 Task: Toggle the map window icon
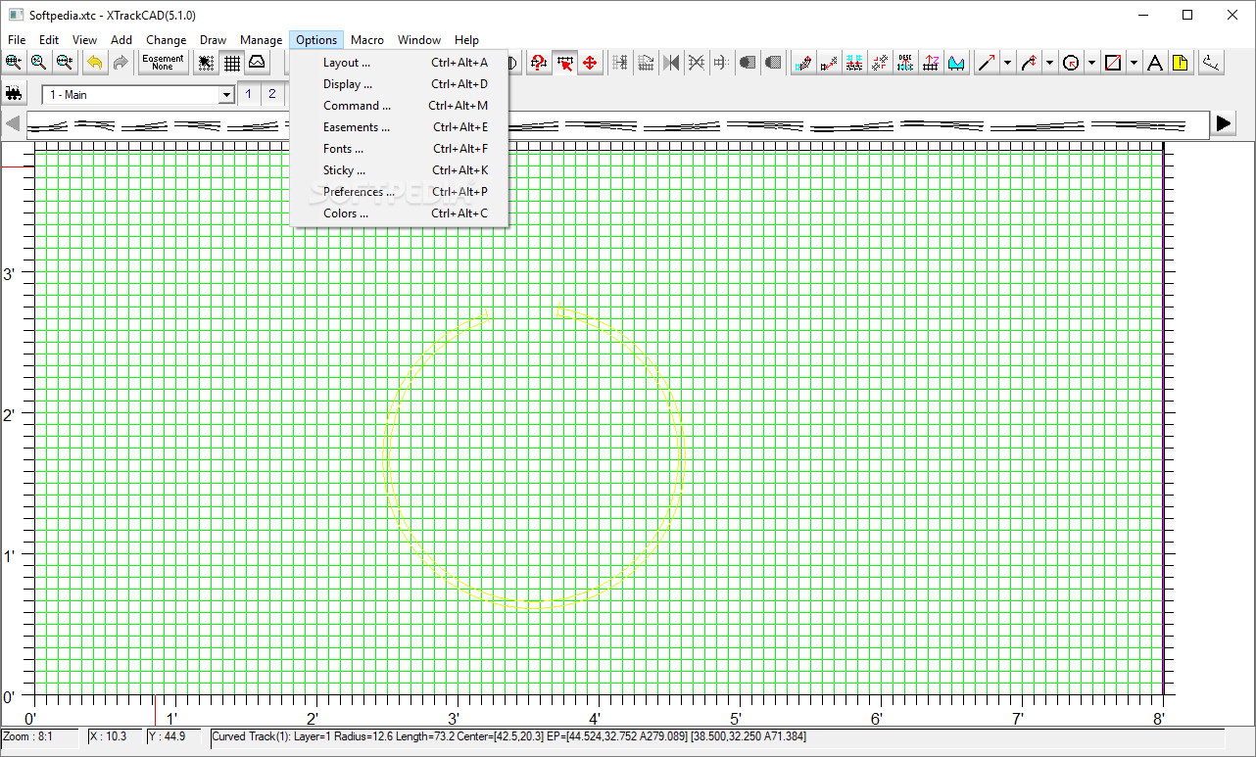(257, 63)
